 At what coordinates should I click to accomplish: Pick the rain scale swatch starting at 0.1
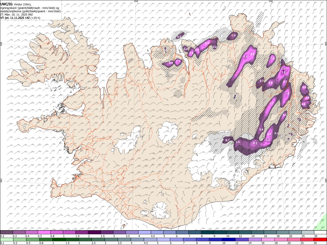7,239
